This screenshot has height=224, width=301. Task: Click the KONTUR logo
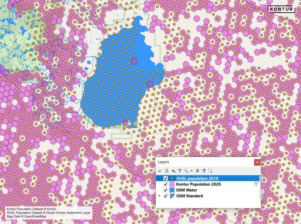[x=281, y=9]
